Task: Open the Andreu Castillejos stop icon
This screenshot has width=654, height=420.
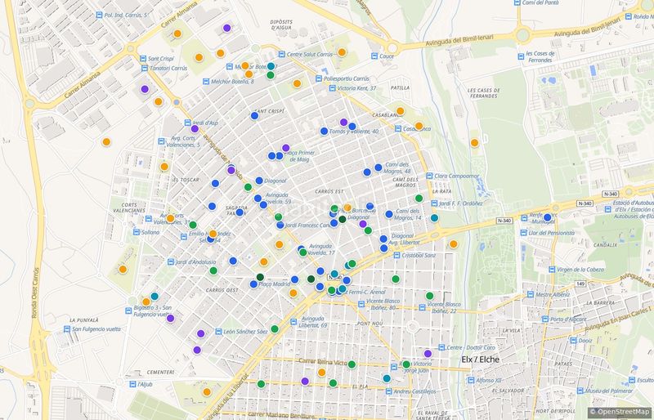Action: (x=389, y=391)
